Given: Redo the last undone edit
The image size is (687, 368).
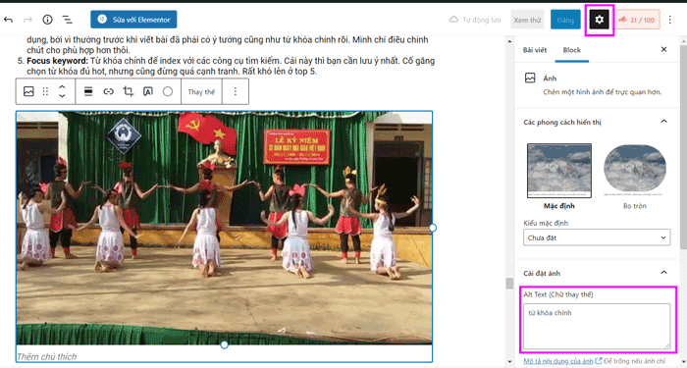Looking at the screenshot, I should click(27, 20).
